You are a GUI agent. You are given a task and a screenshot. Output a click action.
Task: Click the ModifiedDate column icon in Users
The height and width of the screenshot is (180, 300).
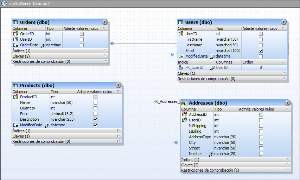point(181,56)
